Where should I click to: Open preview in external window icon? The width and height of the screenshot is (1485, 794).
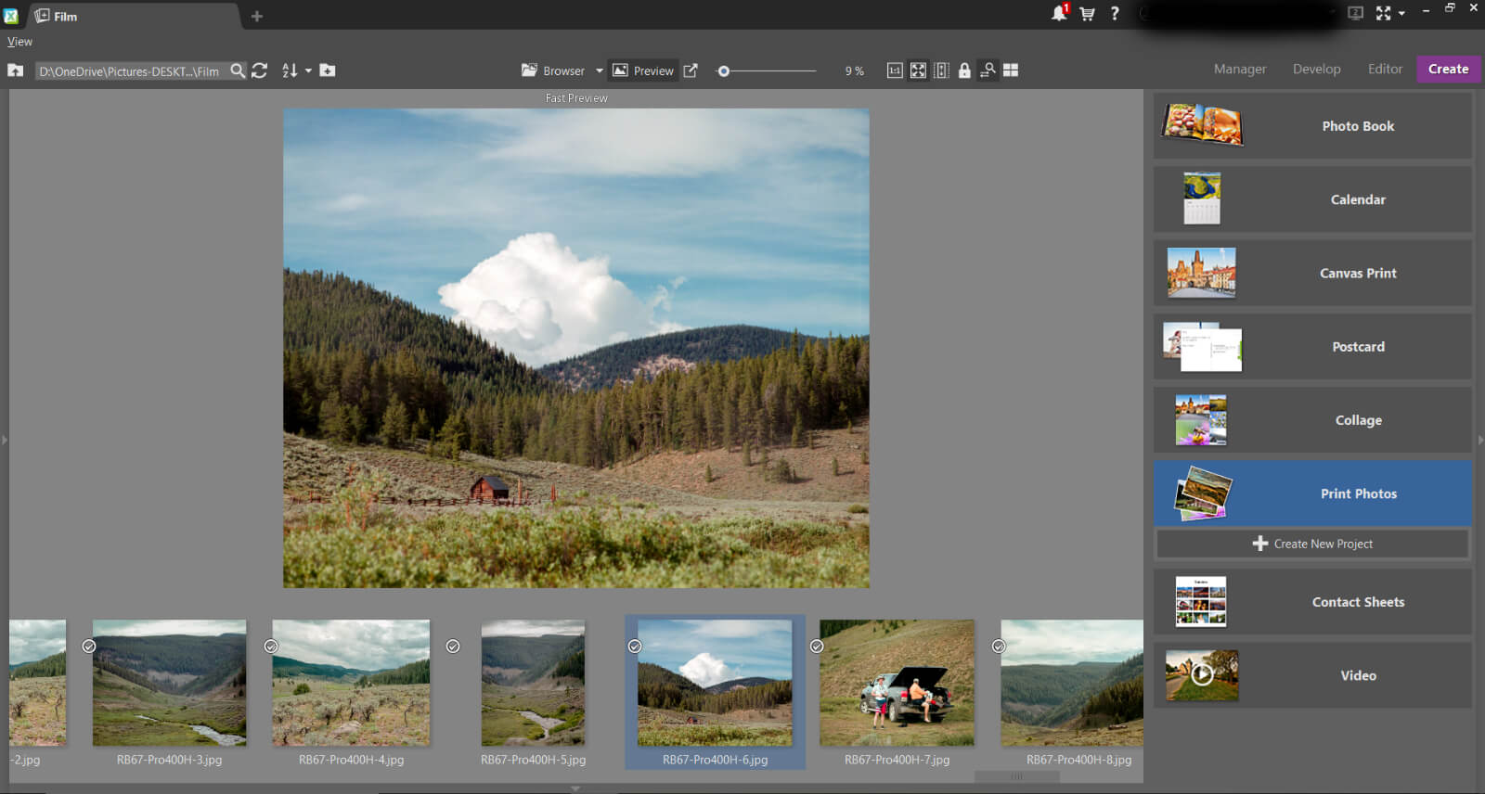click(x=691, y=70)
